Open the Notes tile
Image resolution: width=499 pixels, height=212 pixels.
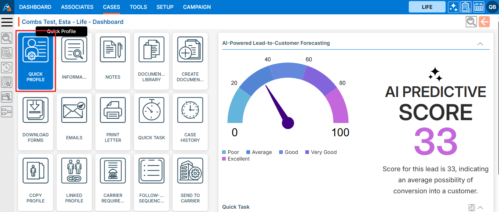click(x=113, y=61)
